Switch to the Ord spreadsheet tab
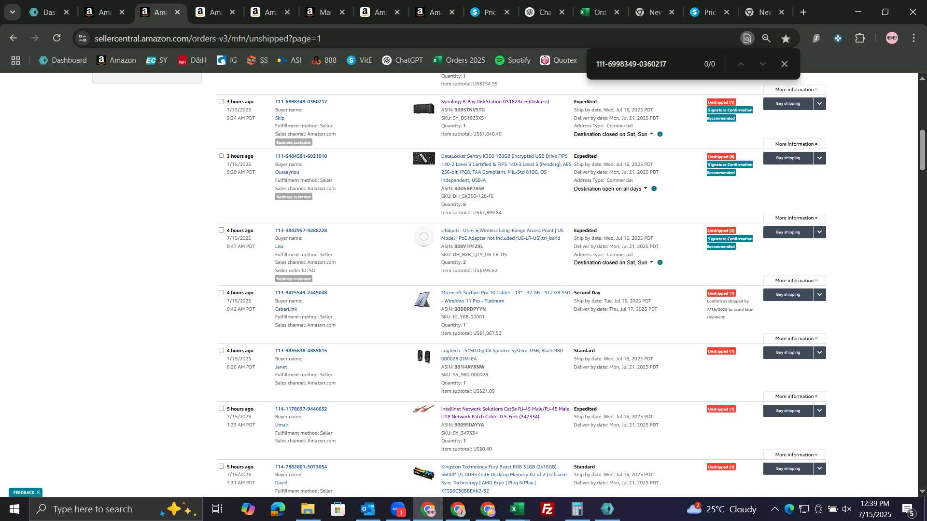The height and width of the screenshot is (521, 927). 600,12
